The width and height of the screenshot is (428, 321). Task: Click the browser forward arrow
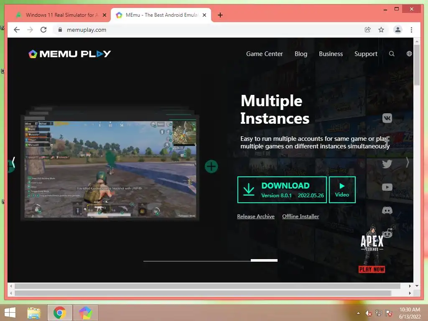coord(30,30)
